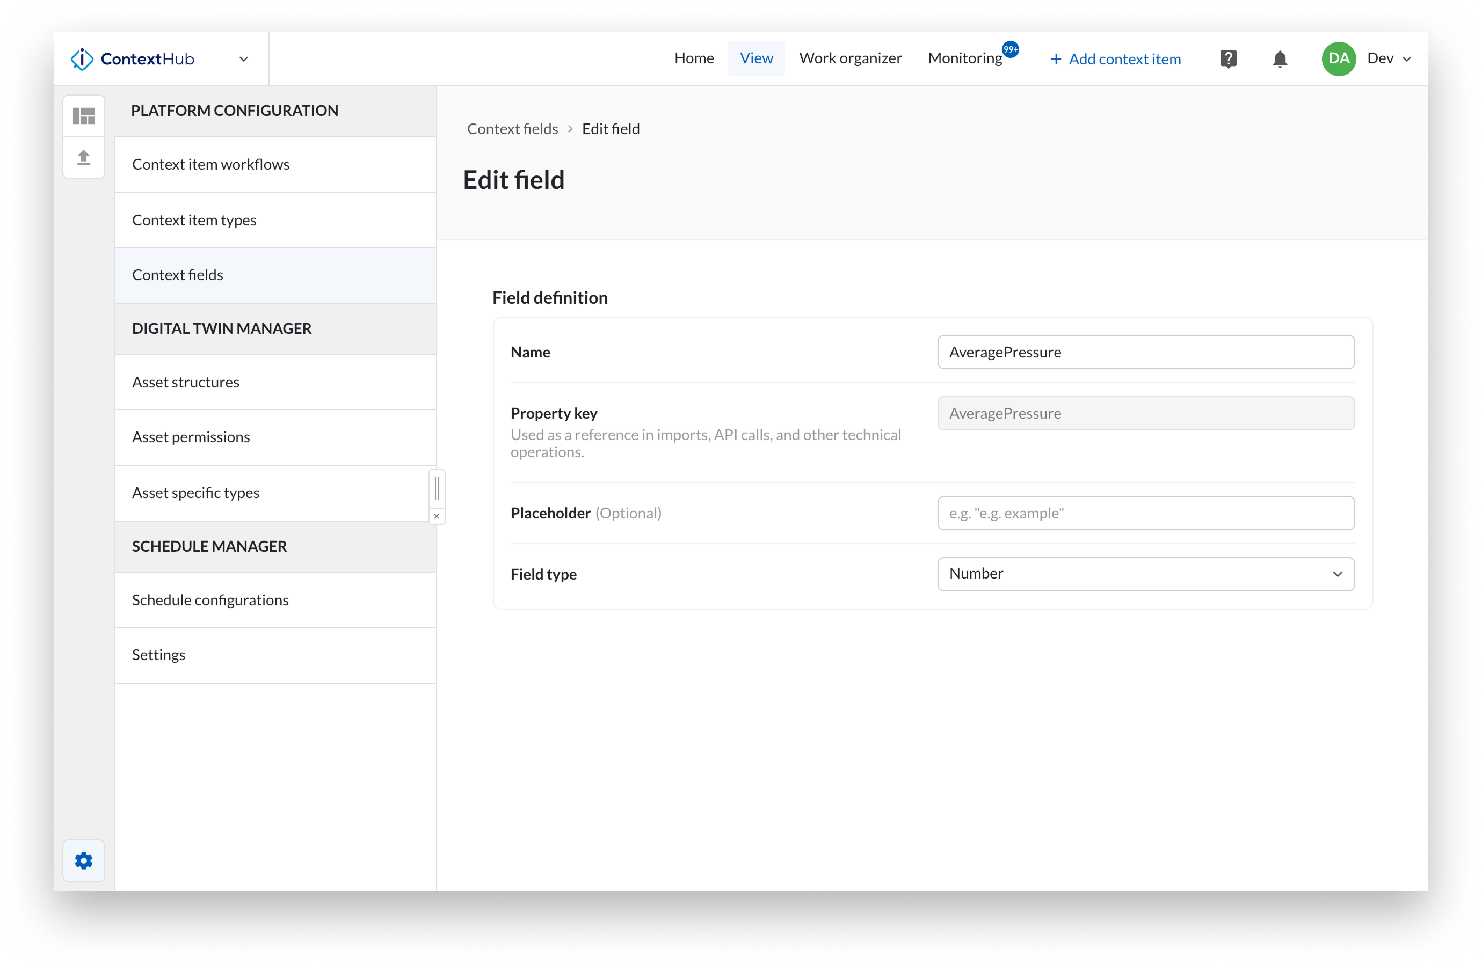Click the disabled Property key field
This screenshot has height=966, width=1482.
[x=1146, y=413]
